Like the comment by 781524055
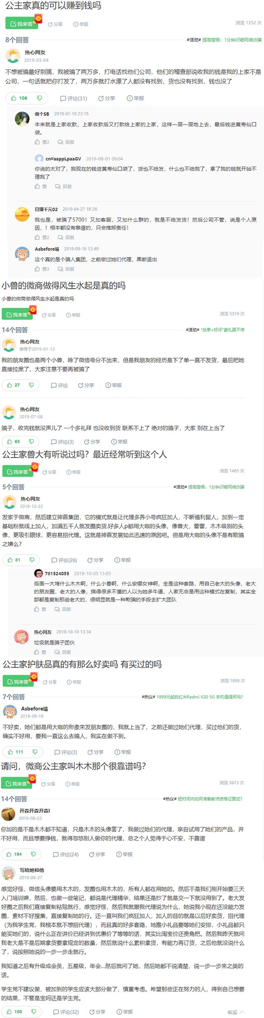This screenshot has width=264, height=1018. 40,609
